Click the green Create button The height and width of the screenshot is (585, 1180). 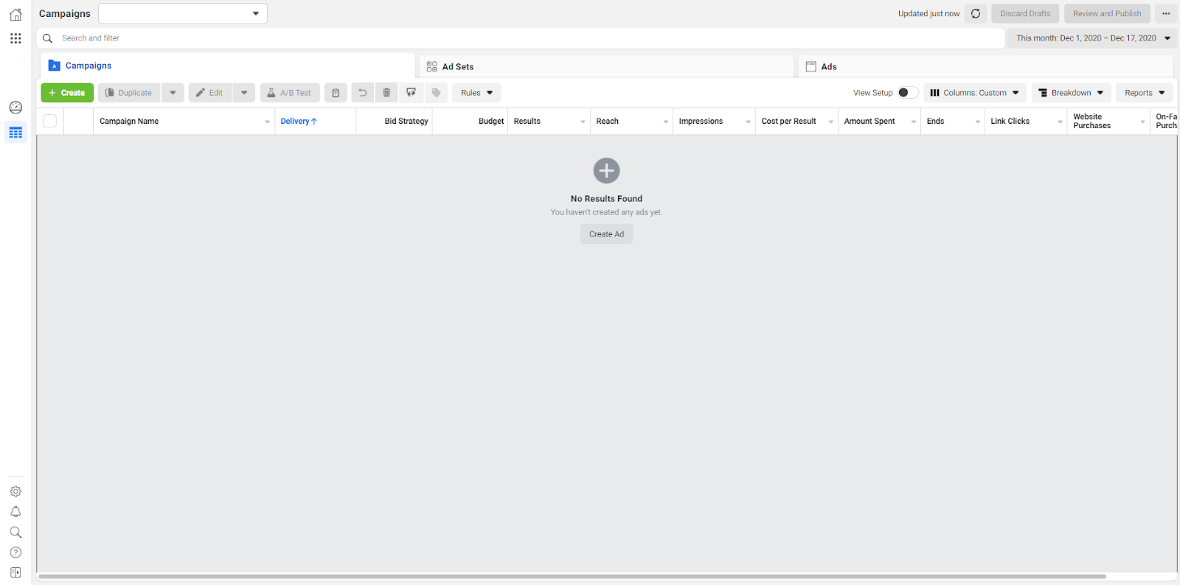coord(67,93)
